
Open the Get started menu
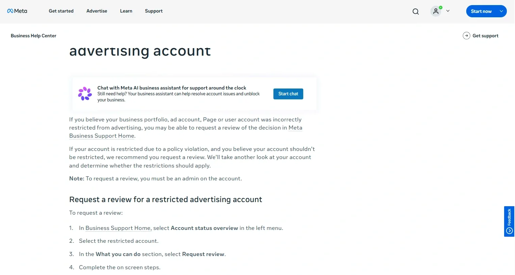pos(61,11)
